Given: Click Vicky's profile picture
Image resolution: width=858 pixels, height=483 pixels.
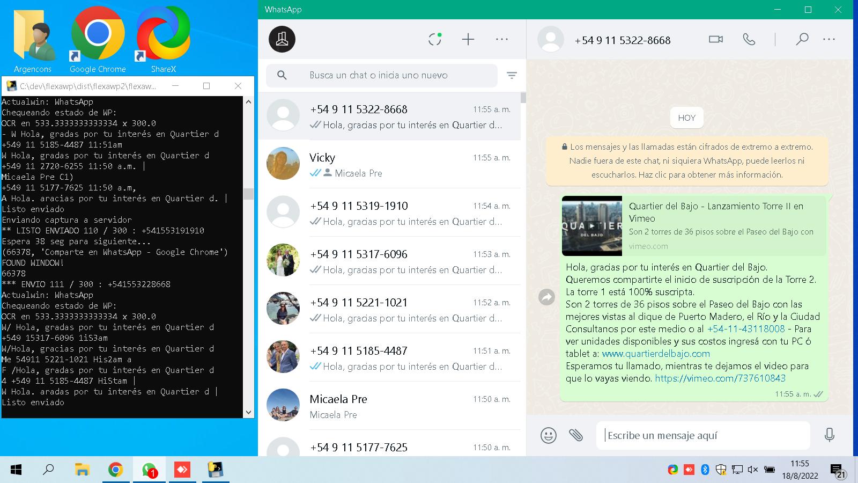Looking at the screenshot, I should point(283,163).
